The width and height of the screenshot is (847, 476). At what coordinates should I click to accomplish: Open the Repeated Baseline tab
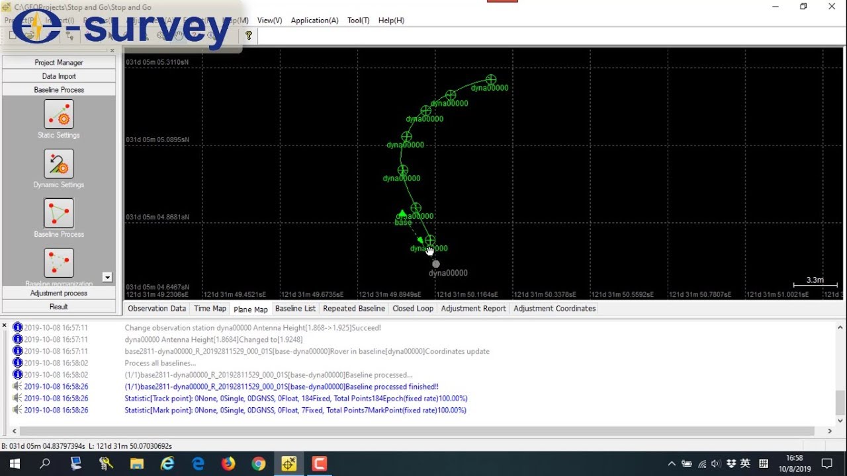354,309
